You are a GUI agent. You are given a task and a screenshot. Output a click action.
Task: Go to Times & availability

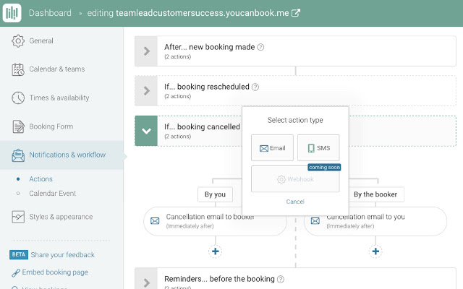[x=59, y=98]
